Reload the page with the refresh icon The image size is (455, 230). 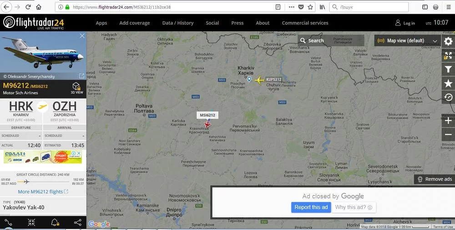28,7
